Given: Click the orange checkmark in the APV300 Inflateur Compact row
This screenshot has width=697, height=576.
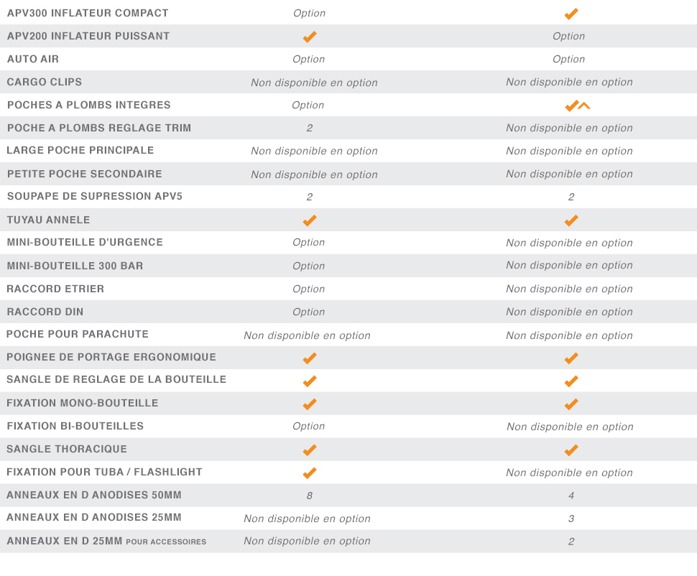Looking at the screenshot, I should tap(571, 14).
